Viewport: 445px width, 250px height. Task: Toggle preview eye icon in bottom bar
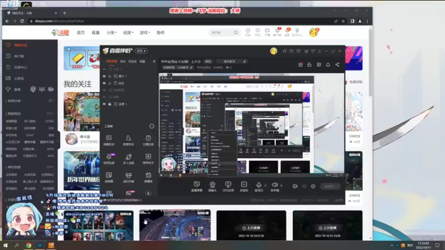pyautogui.click(x=304, y=186)
